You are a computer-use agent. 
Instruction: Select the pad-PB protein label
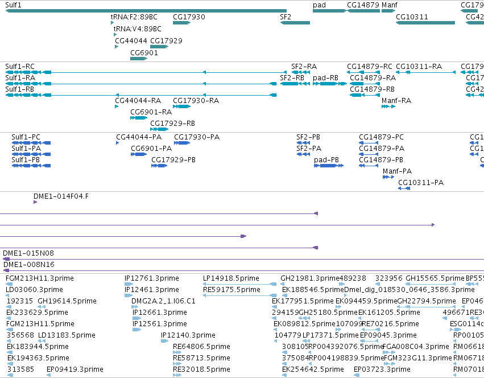point(326,160)
